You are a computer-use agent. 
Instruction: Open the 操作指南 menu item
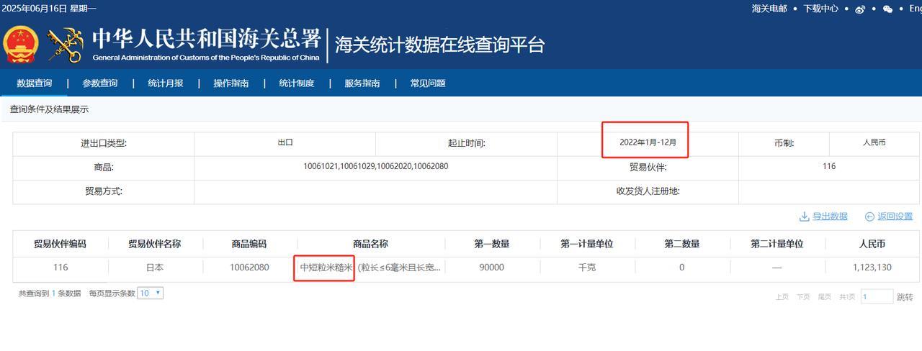click(231, 83)
